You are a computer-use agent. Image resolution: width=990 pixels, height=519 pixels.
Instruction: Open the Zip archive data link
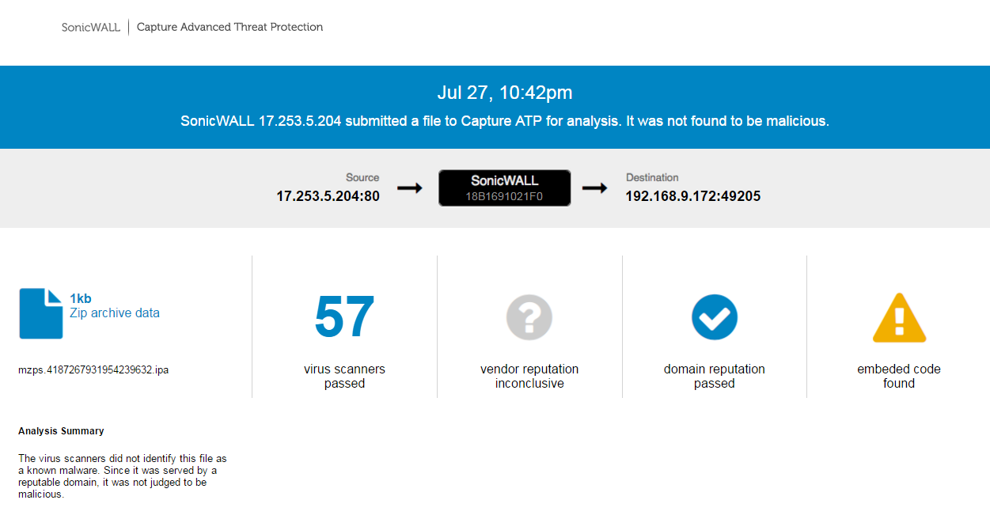[x=115, y=313]
